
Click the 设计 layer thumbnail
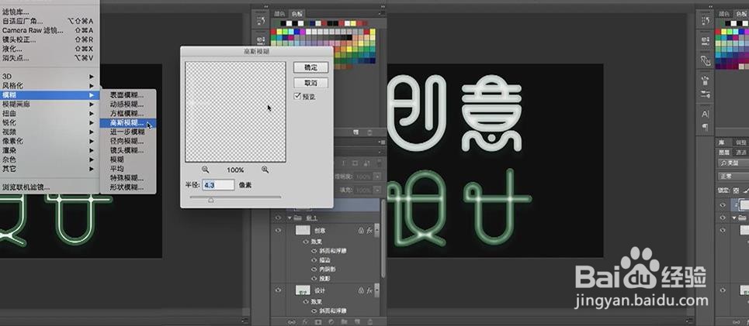[303, 290]
